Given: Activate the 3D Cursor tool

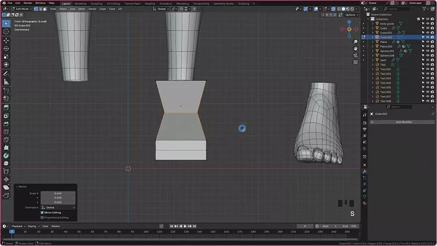Looking at the screenshot, I should point(6,31).
